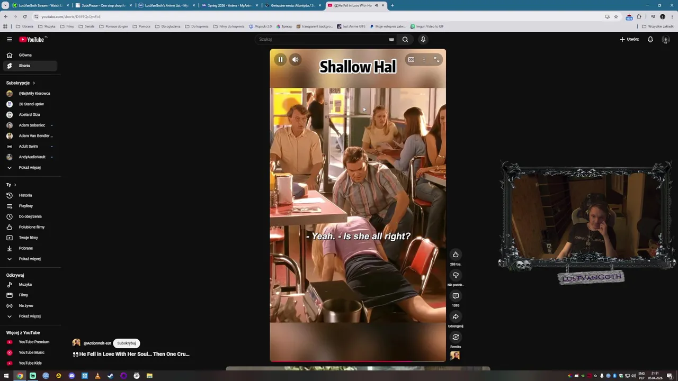
Task: Open the YouTube account avatar menu
Action: point(666,39)
